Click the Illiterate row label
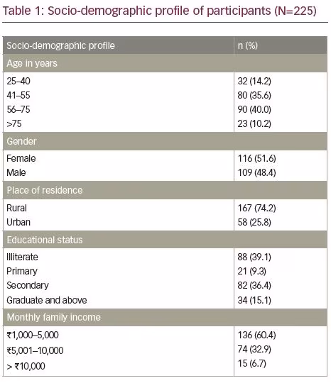Viewport: 331px width, 383px height. pyautogui.click(x=22, y=257)
